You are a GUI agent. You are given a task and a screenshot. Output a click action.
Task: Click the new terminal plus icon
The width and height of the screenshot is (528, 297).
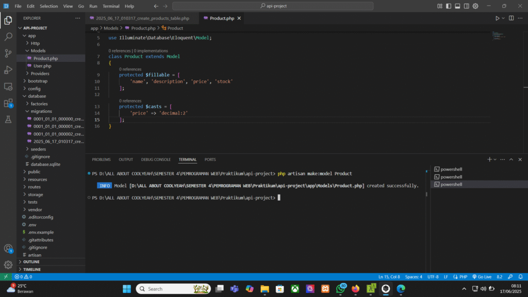tap(490, 159)
